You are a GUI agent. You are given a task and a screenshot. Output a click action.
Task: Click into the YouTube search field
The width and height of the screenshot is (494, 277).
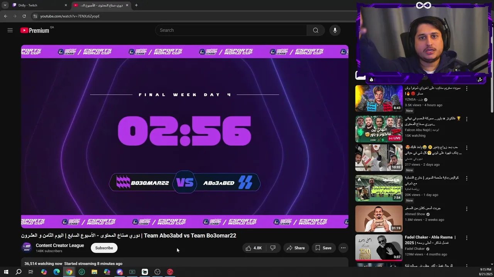click(x=232, y=30)
